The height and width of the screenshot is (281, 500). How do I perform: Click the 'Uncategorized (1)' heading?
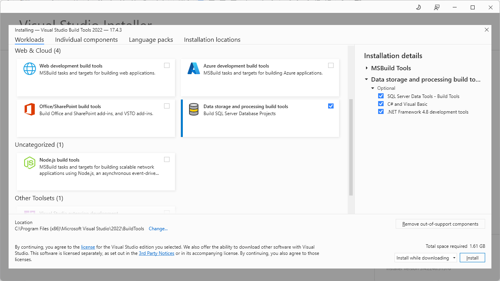39,145
